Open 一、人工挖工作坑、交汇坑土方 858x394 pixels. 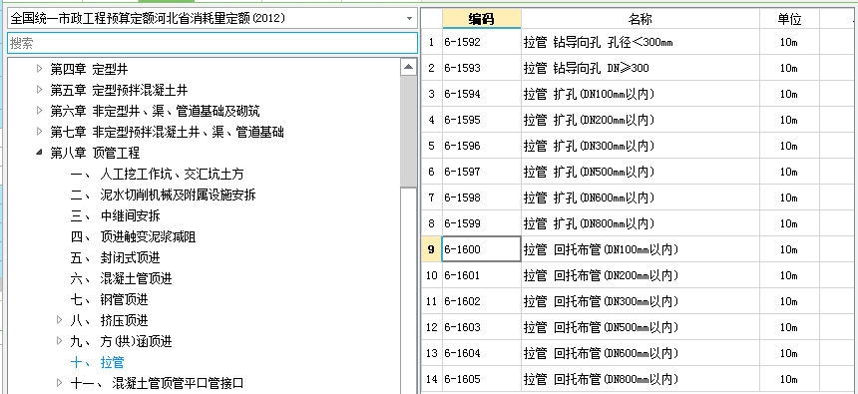(157, 174)
